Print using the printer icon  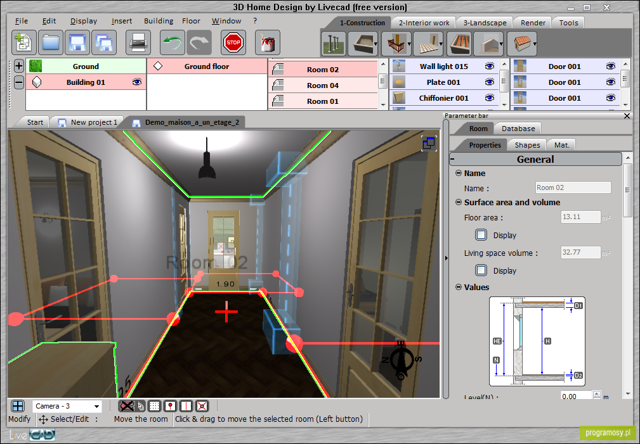pos(138,42)
